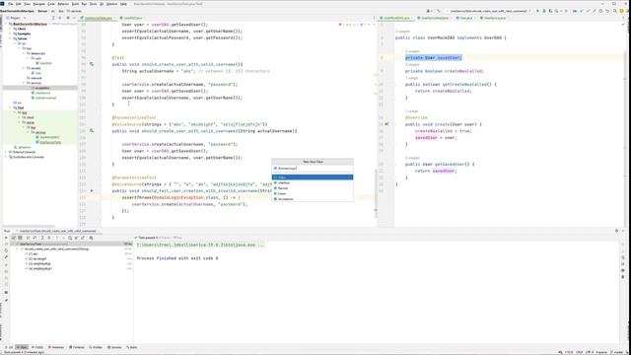
Task: Select Record in New Java Class popup
Action: (x=313, y=188)
